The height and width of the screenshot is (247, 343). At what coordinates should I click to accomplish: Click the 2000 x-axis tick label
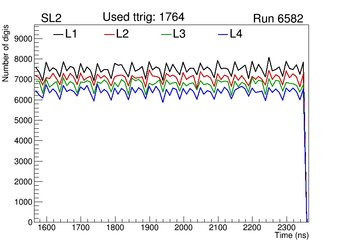point(184,228)
